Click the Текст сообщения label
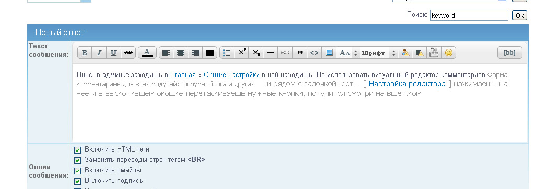 pos(49,51)
